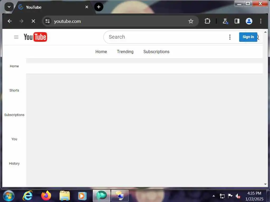Screen dimensions: 270x202
Task: Click the browser back arrow
Action: pos(10,21)
